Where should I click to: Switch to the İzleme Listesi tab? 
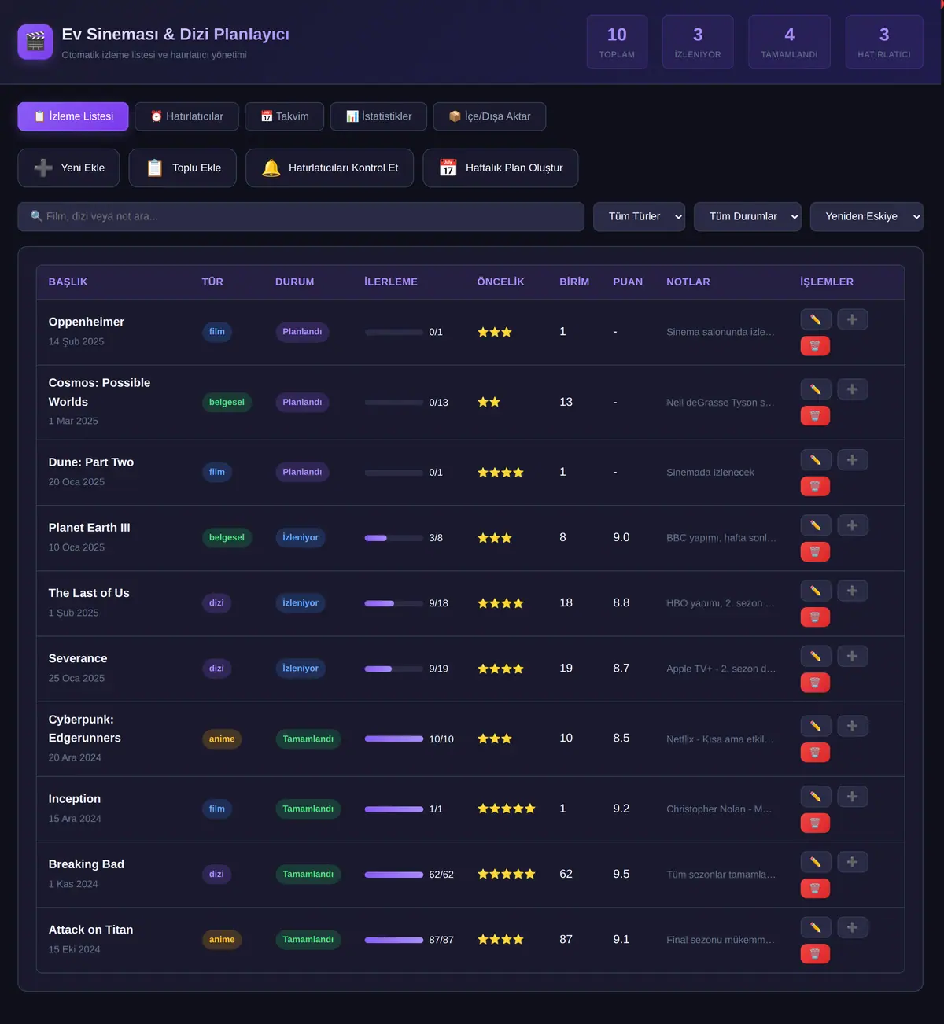pyautogui.click(x=73, y=116)
